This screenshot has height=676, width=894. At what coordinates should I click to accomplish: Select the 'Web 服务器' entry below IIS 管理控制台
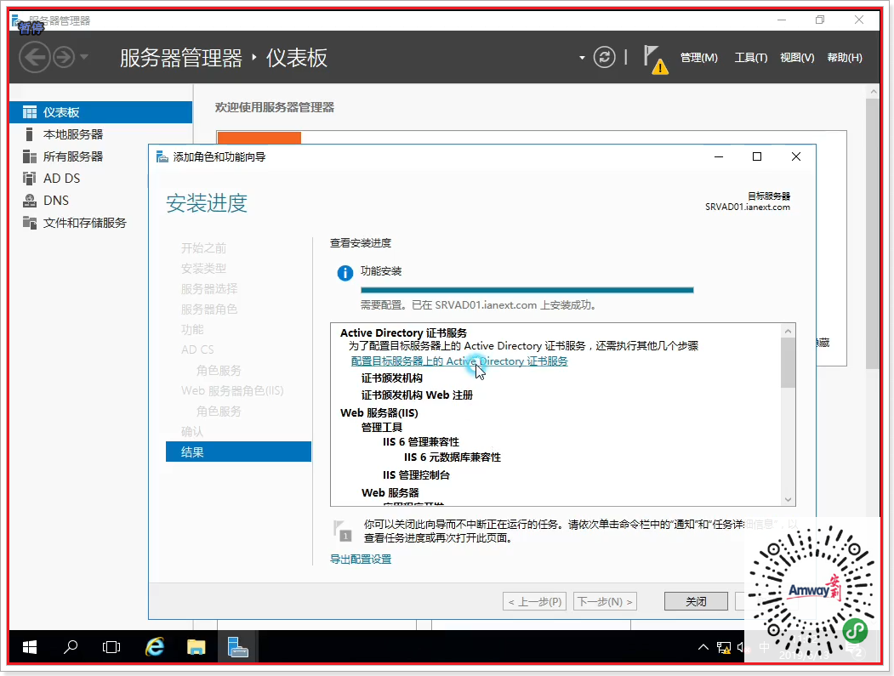point(390,492)
